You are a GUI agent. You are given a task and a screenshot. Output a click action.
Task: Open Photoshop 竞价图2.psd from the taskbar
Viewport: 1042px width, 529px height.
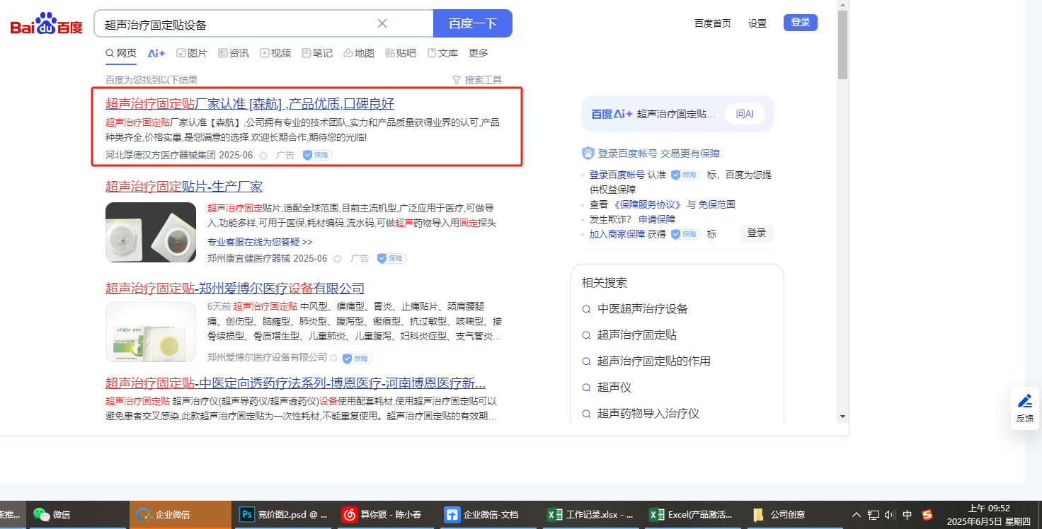(283, 515)
